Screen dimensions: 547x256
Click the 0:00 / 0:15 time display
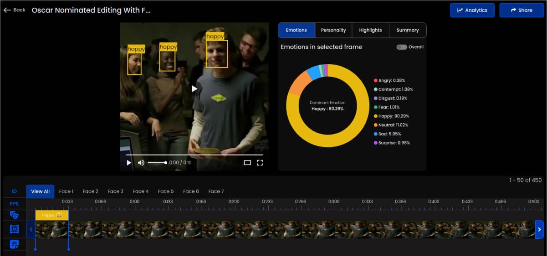pos(180,162)
